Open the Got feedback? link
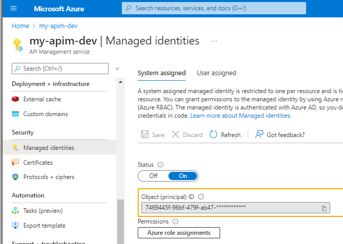 point(286,135)
